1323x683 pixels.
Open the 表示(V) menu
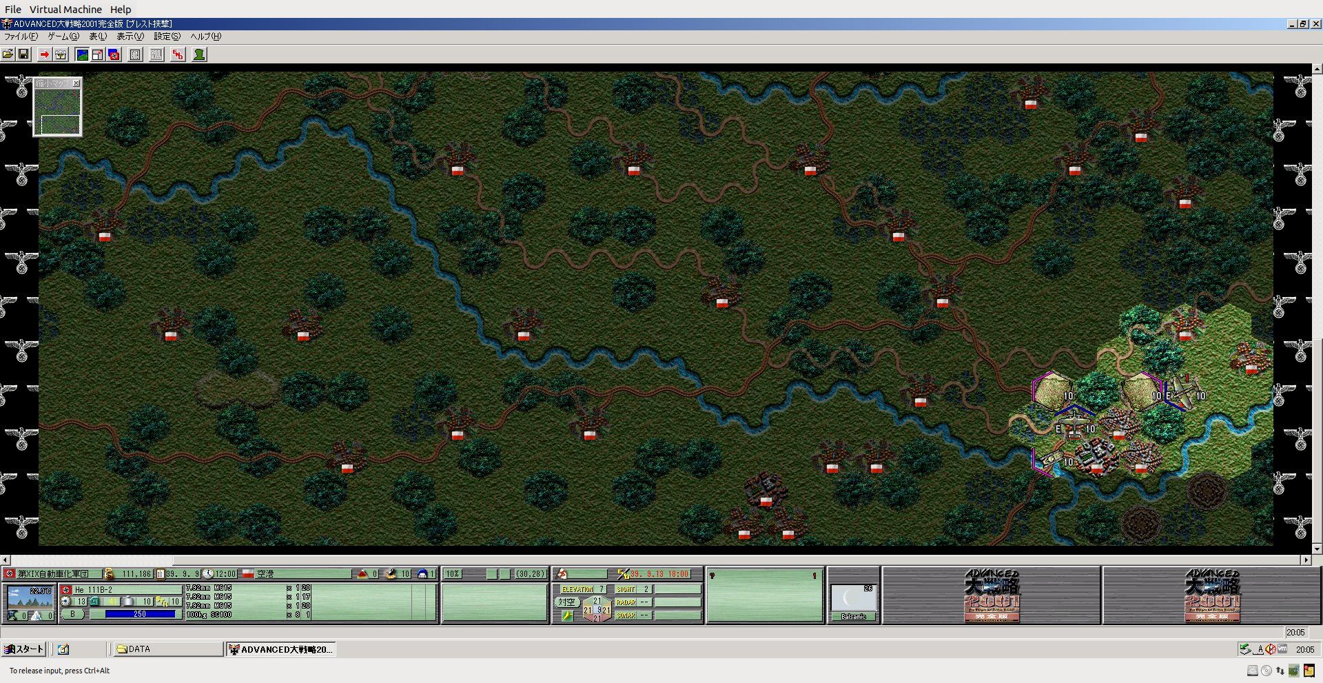pyautogui.click(x=130, y=37)
